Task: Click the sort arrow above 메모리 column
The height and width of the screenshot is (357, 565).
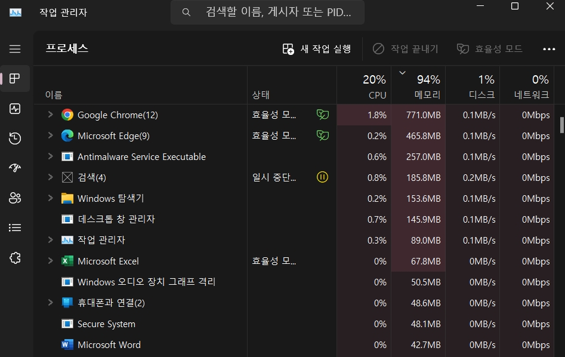Action: point(403,73)
